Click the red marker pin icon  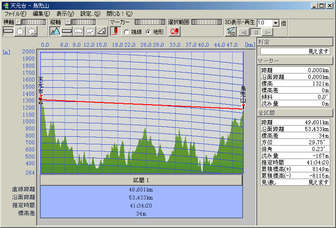point(115,32)
